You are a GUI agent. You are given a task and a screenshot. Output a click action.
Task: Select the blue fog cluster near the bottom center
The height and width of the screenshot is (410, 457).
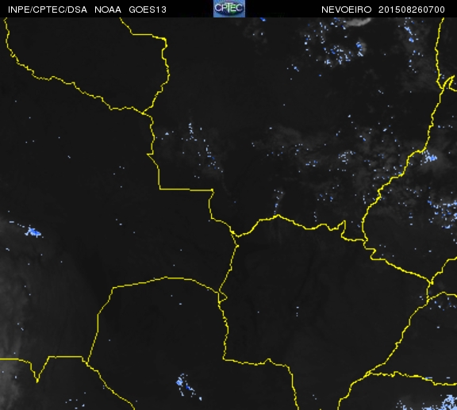(186, 385)
